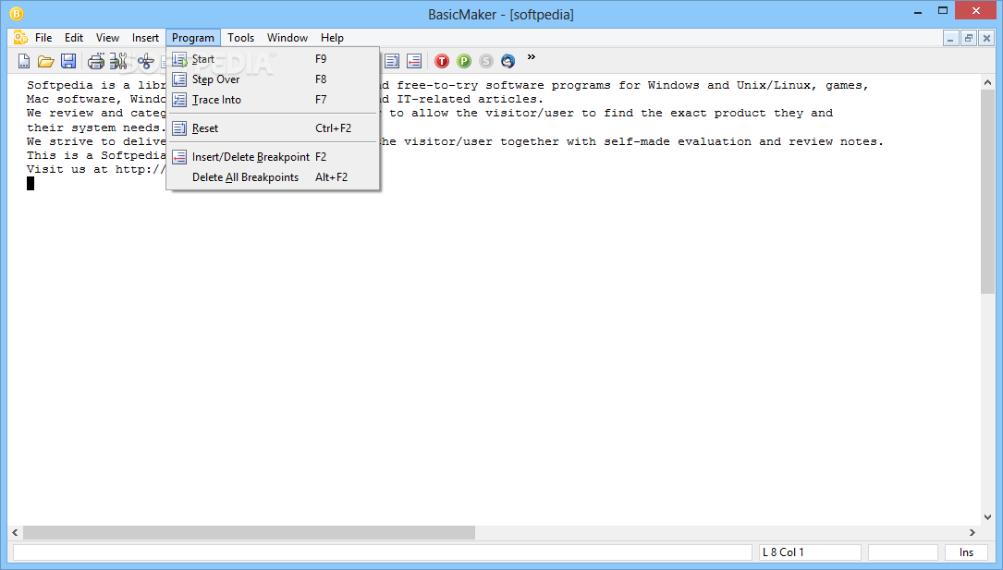Click the Thunderbird mail toolbar icon

[x=508, y=61]
